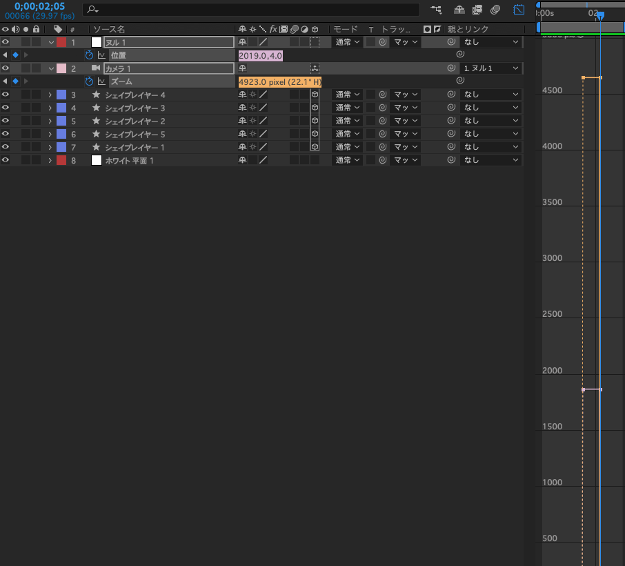Click the モード column header
The width and height of the screenshot is (625, 566).
click(345, 29)
